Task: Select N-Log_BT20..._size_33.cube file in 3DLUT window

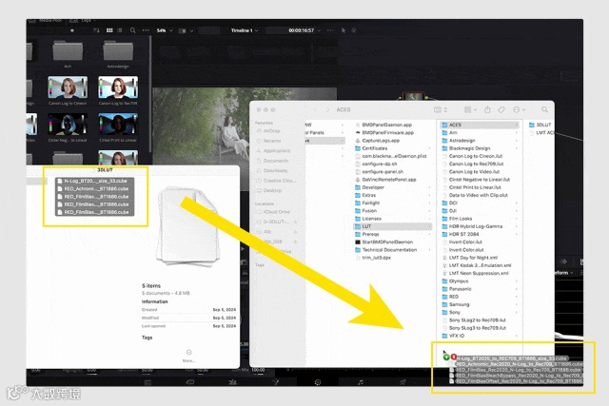Action: point(95,181)
